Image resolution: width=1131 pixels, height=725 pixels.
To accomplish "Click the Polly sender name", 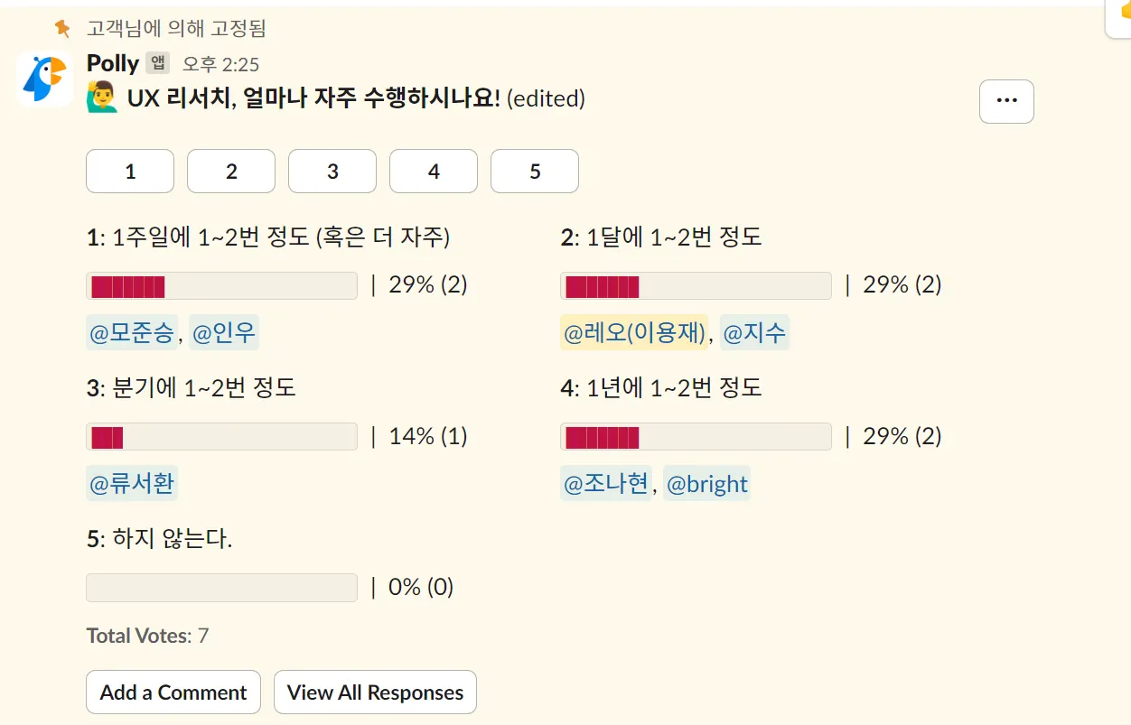I will [x=113, y=63].
